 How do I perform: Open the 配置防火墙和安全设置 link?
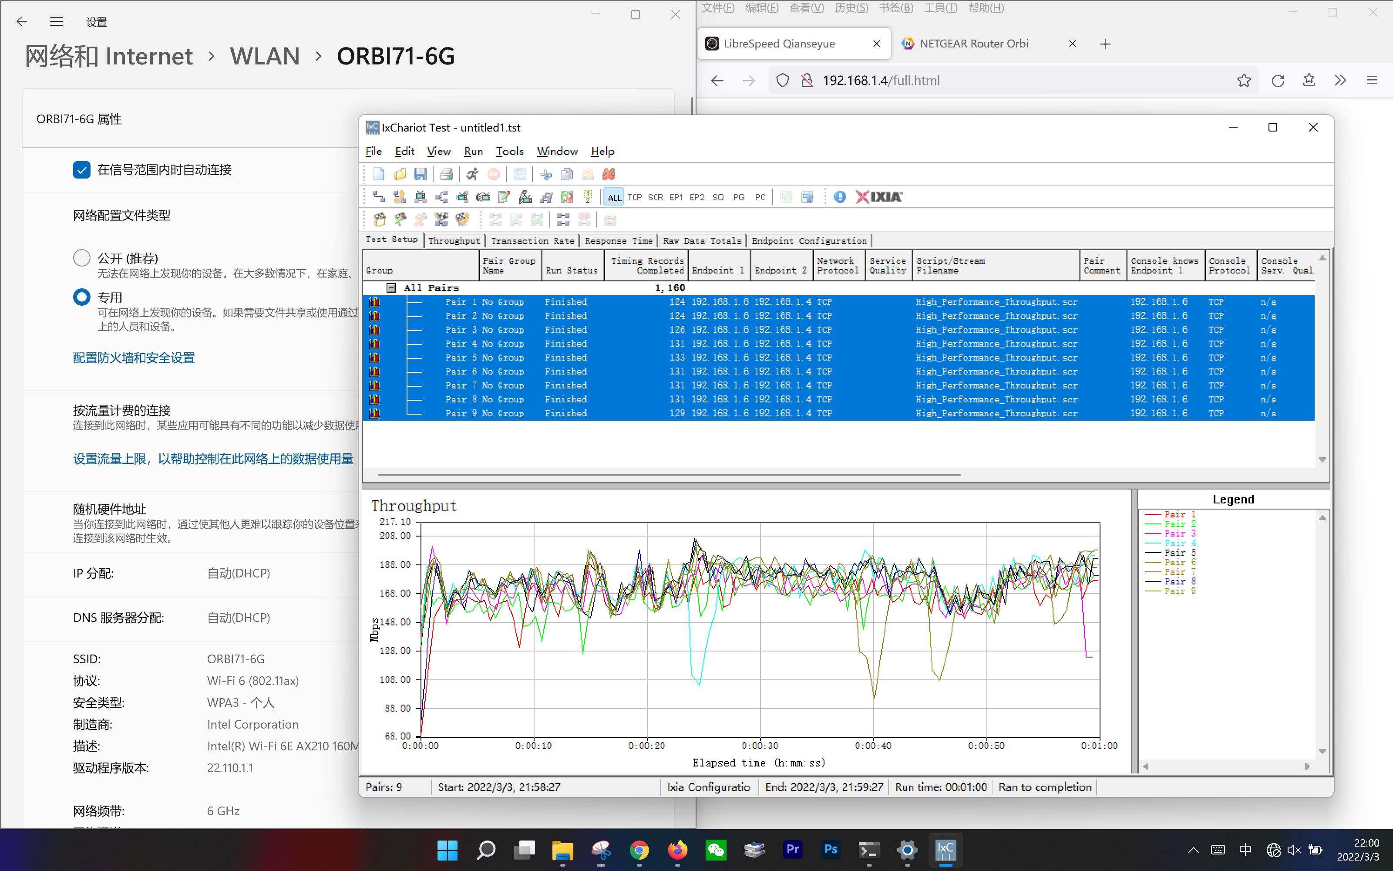(x=134, y=357)
